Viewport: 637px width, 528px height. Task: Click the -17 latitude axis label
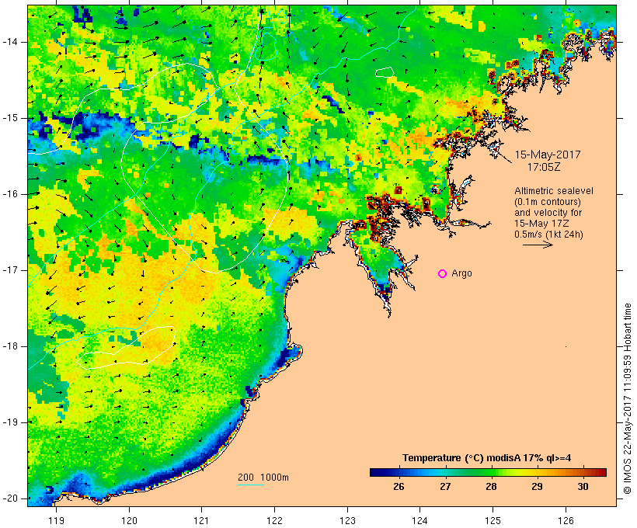(10, 270)
